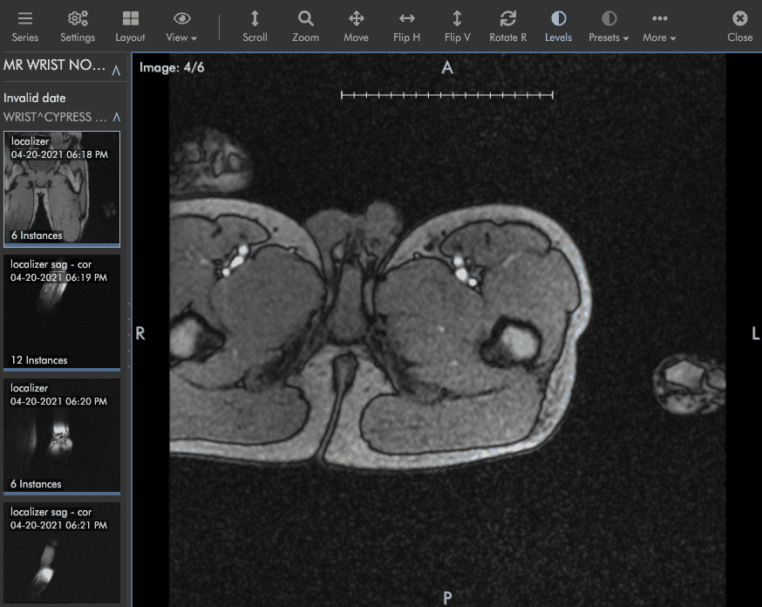Viewport: 762px width, 607px height.
Task: Rotate the image right
Action: click(507, 25)
